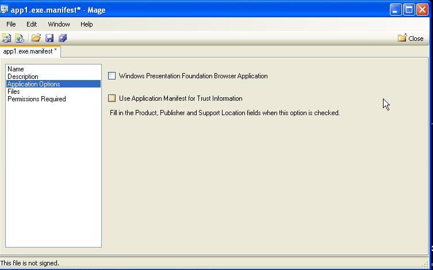
Task: Click the Save floppy disk icon
Action: [49, 38]
